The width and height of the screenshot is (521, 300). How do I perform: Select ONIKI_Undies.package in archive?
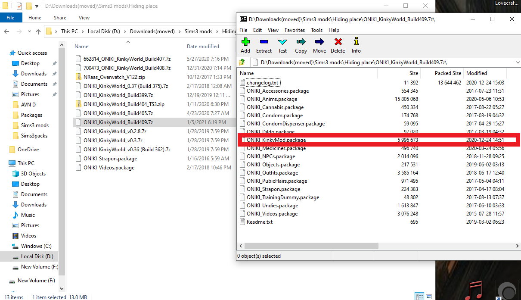point(272,206)
